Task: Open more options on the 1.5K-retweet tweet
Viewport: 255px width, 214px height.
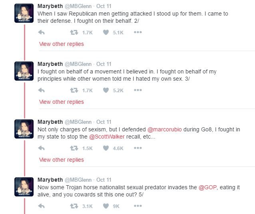Action: pyautogui.click(x=137, y=148)
